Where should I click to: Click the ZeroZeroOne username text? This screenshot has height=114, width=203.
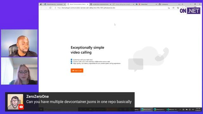pyautogui.click(x=37, y=96)
